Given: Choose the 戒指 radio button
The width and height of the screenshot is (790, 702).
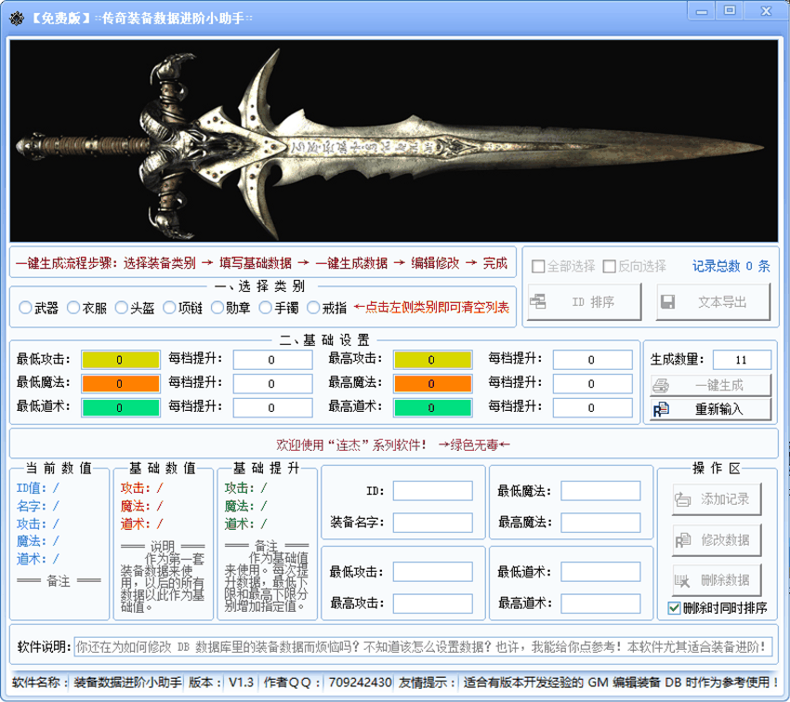Looking at the screenshot, I should point(312,308).
